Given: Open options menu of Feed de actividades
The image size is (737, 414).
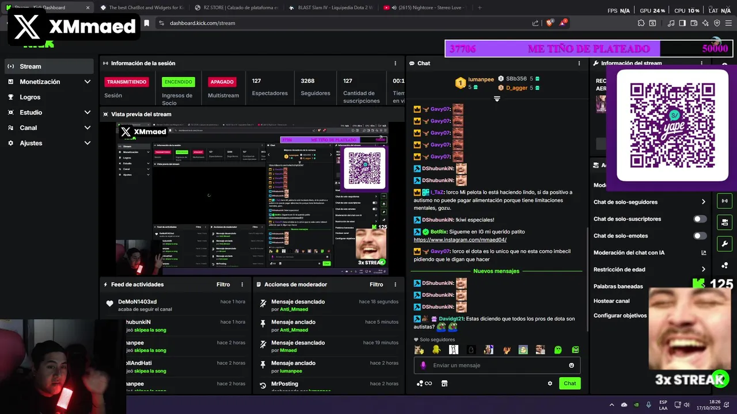Looking at the screenshot, I should [x=242, y=285].
